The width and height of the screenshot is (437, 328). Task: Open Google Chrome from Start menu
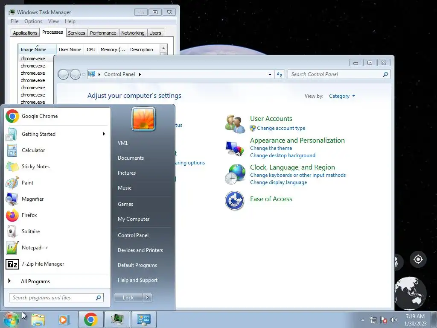tap(57, 116)
